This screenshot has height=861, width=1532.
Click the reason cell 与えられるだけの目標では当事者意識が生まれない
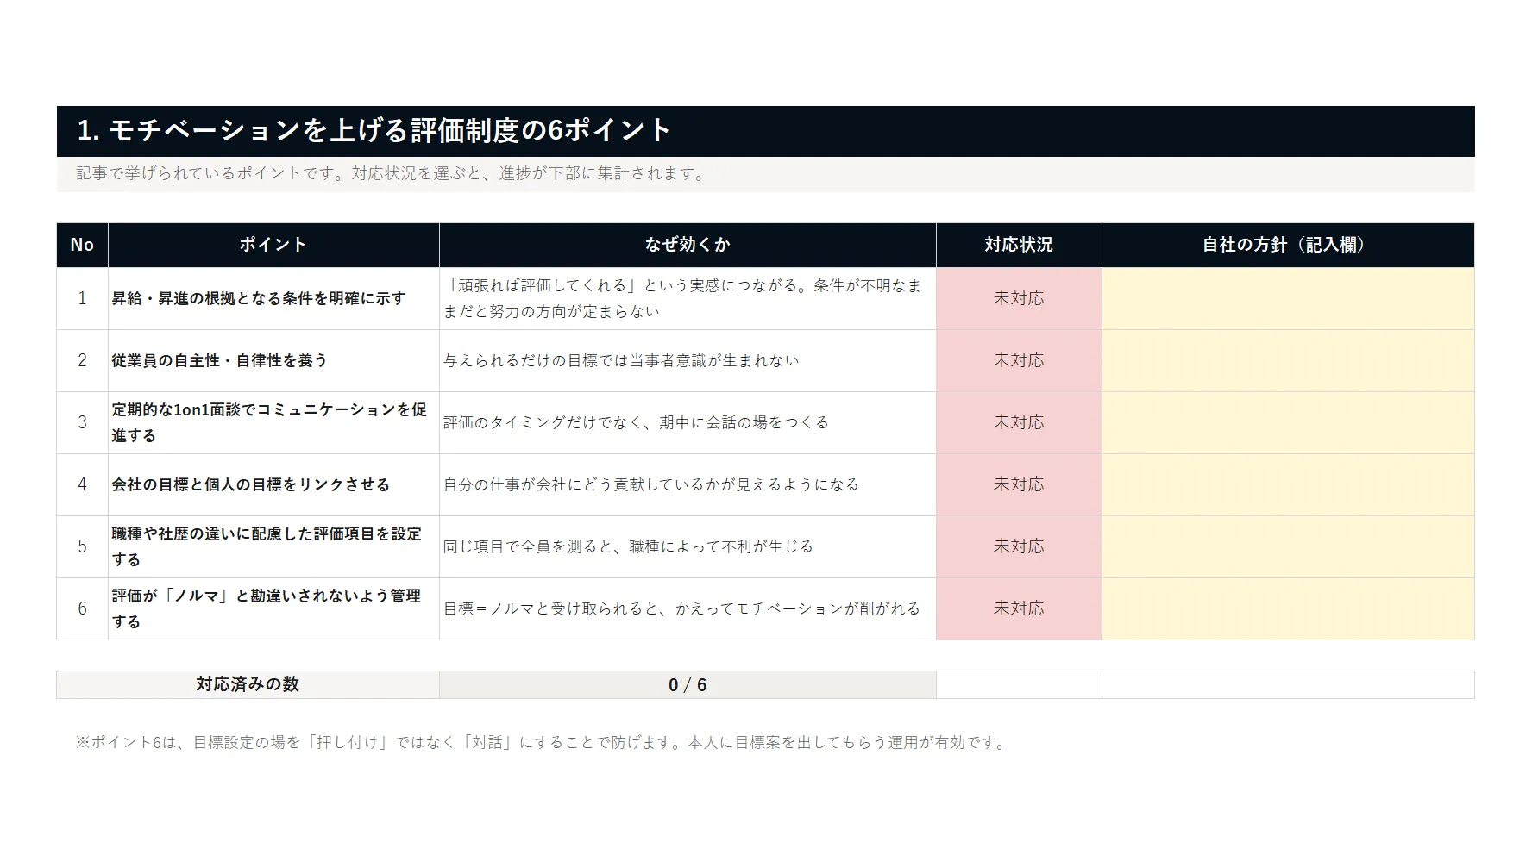tap(688, 360)
